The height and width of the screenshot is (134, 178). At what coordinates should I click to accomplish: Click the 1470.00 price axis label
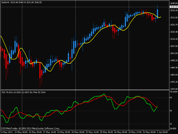click(x=174, y=89)
